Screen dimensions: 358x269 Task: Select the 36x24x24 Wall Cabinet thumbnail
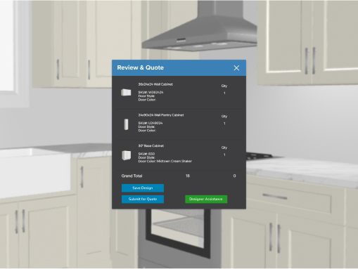coord(126,93)
